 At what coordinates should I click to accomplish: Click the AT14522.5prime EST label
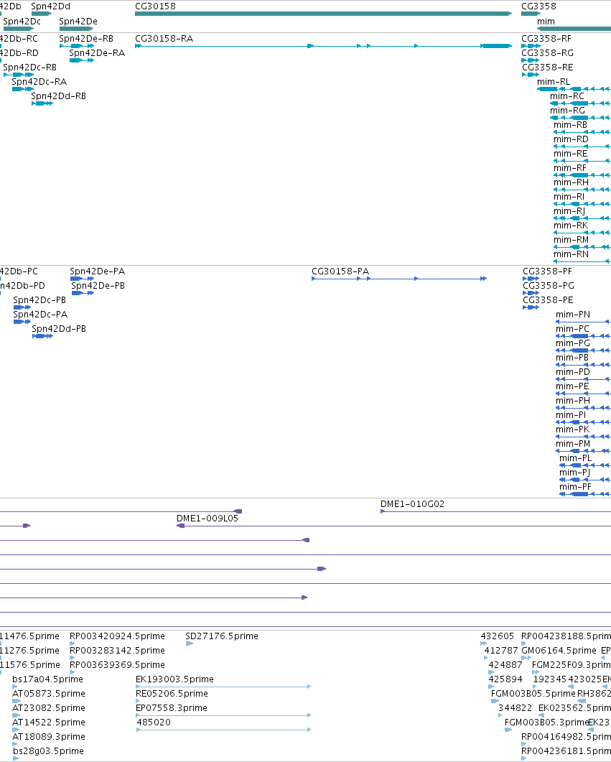point(49,722)
